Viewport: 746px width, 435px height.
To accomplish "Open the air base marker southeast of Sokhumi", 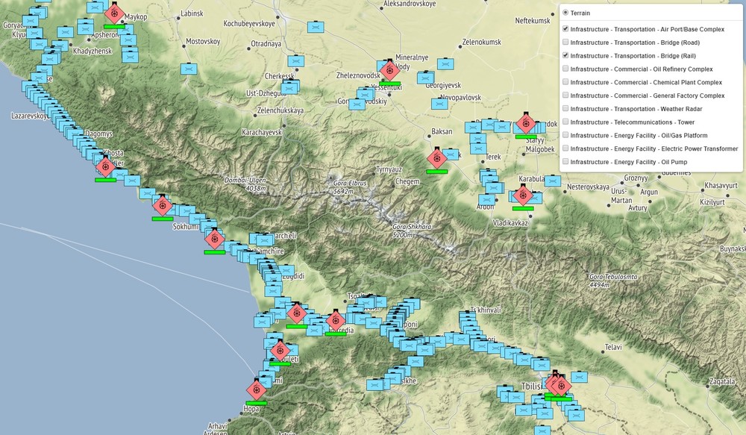I will pyautogui.click(x=215, y=239).
